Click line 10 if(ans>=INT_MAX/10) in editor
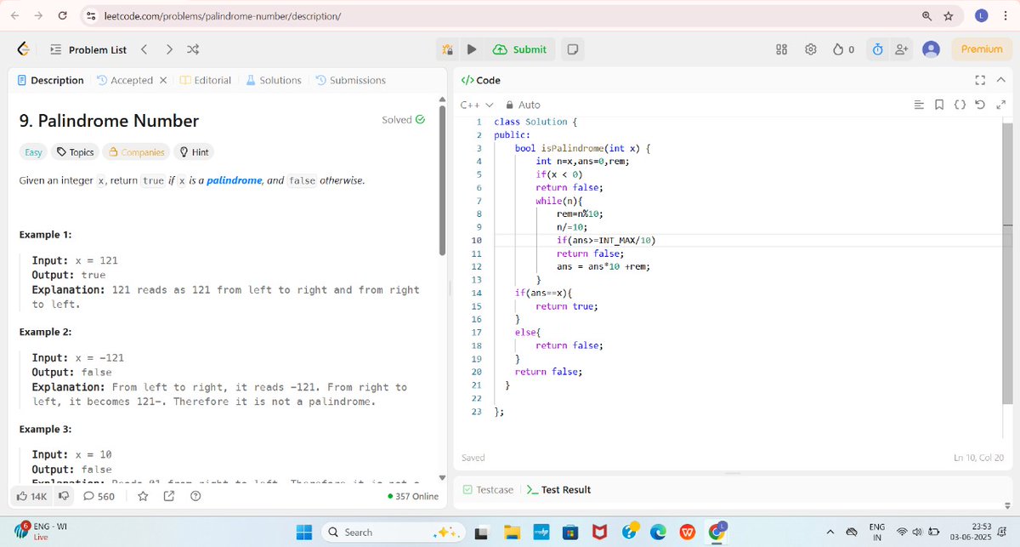The height and width of the screenshot is (547, 1020). 606,241
